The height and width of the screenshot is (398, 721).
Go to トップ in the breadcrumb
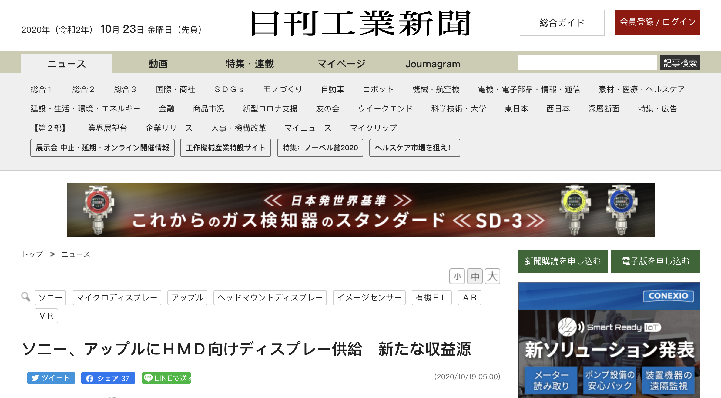(x=32, y=254)
